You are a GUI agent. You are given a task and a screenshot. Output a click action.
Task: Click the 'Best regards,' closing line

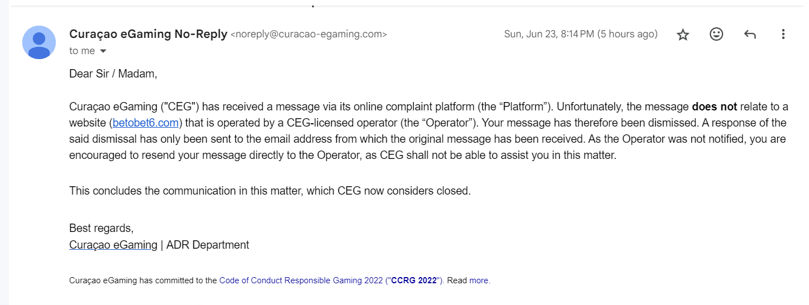point(101,228)
